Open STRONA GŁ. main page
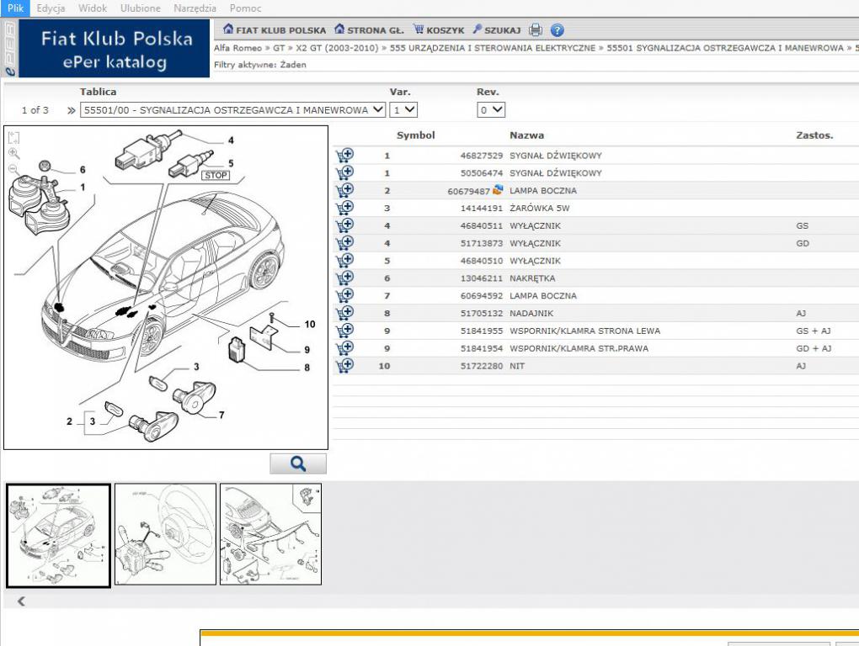Screen dimensions: 859x646 (x=369, y=30)
